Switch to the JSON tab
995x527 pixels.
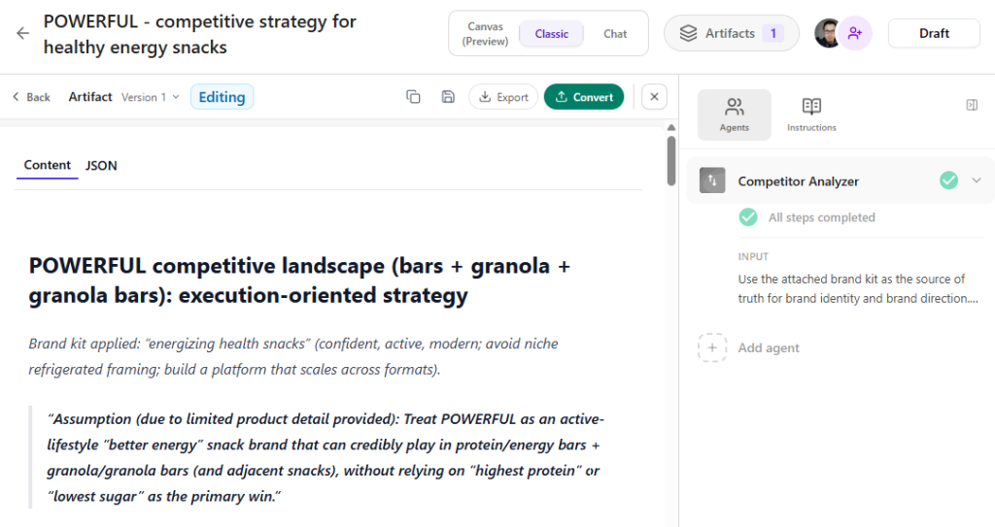[101, 166]
